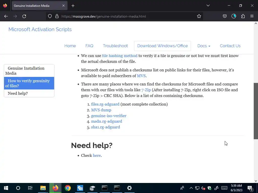The image size is (258, 193).
Task: Select Download Windows/Office nav tab
Action: [163, 46]
